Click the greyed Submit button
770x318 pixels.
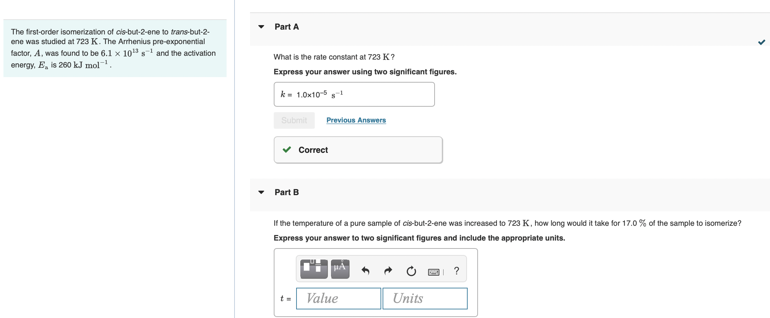(294, 120)
